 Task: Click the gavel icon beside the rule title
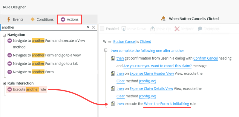click(x=163, y=18)
